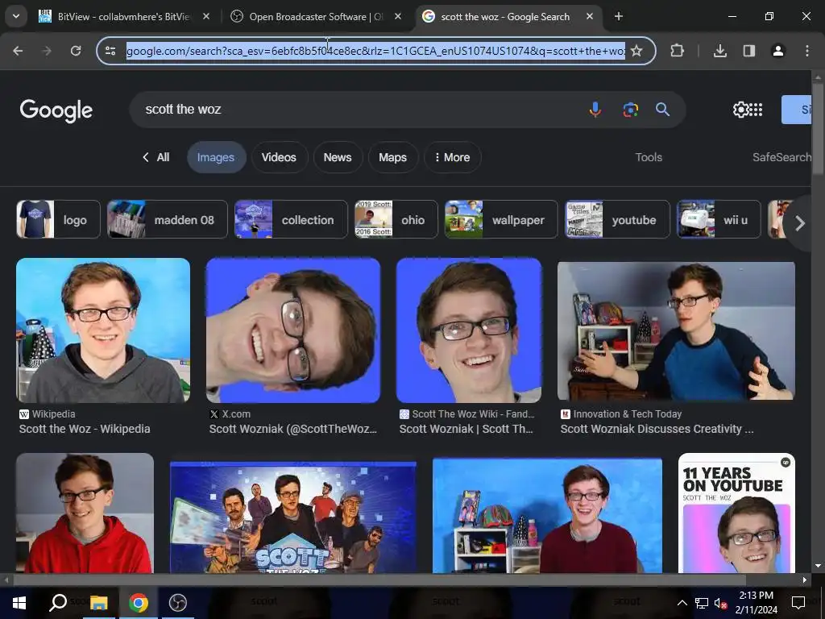The width and height of the screenshot is (825, 619).
Task: Go forward in browser history
Action: pos(47,51)
